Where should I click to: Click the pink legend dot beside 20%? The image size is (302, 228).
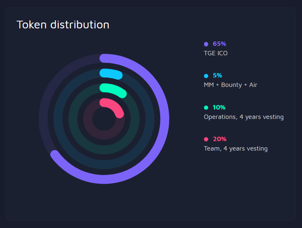click(206, 139)
